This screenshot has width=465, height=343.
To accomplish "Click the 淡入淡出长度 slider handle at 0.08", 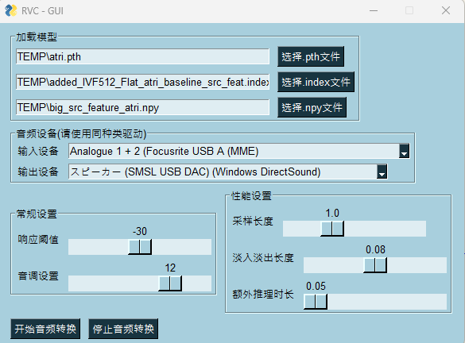I will coord(375,265).
